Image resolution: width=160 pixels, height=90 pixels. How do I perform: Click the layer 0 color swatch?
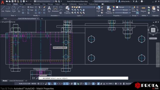click(x=79, y=7)
